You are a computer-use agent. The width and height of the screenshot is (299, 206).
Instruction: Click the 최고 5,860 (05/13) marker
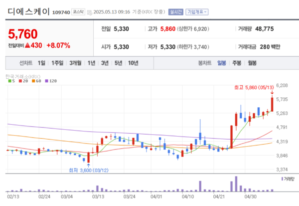click(254, 87)
